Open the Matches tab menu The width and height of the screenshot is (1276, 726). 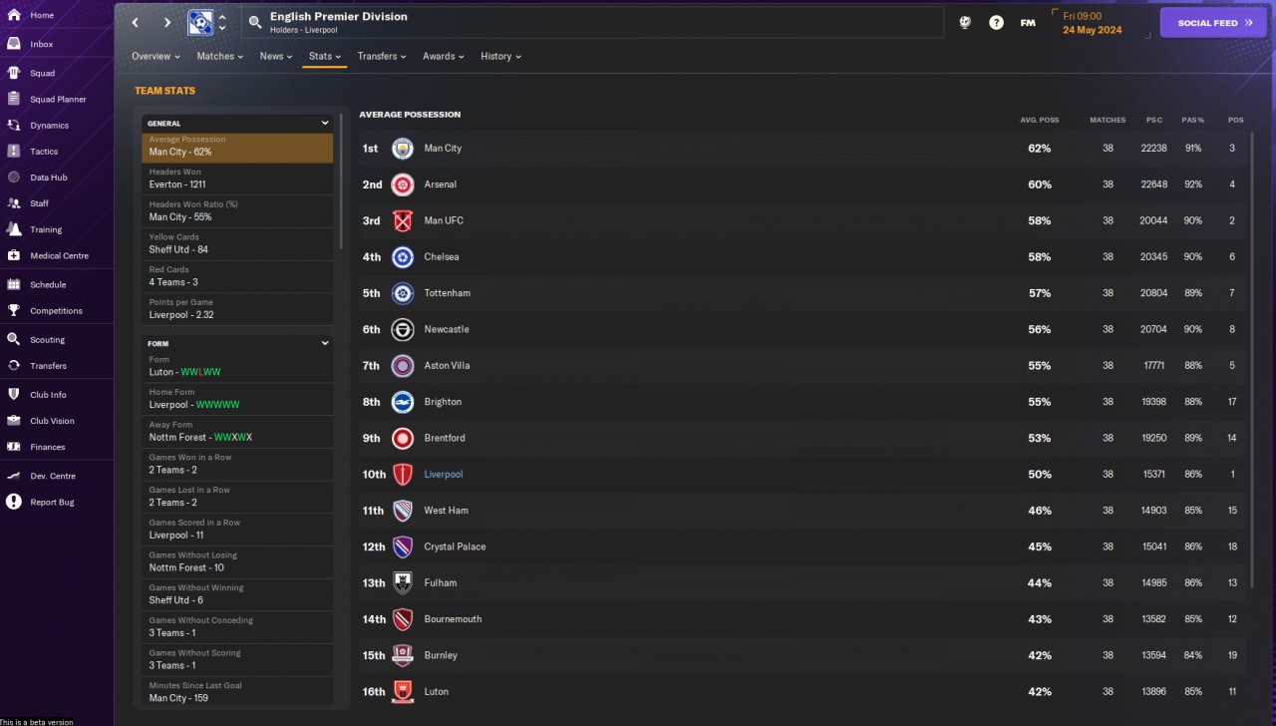coord(220,57)
